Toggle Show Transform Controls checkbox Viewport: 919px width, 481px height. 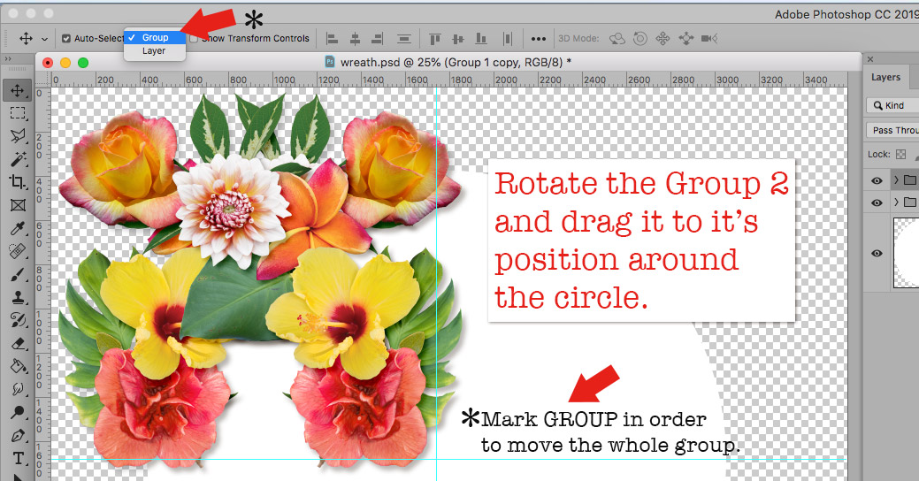click(194, 39)
